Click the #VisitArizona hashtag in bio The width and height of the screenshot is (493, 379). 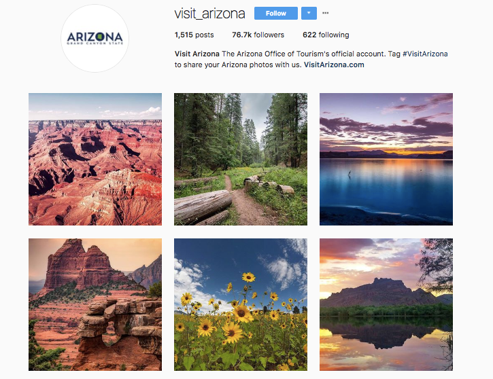tap(425, 54)
